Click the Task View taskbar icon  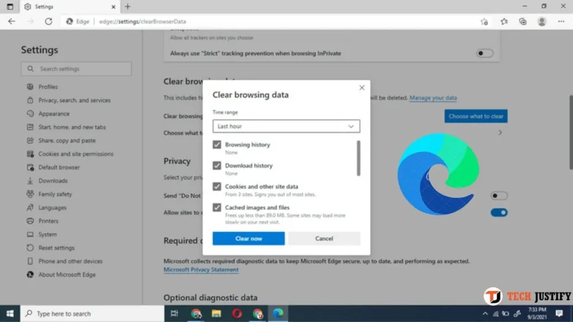175,314
